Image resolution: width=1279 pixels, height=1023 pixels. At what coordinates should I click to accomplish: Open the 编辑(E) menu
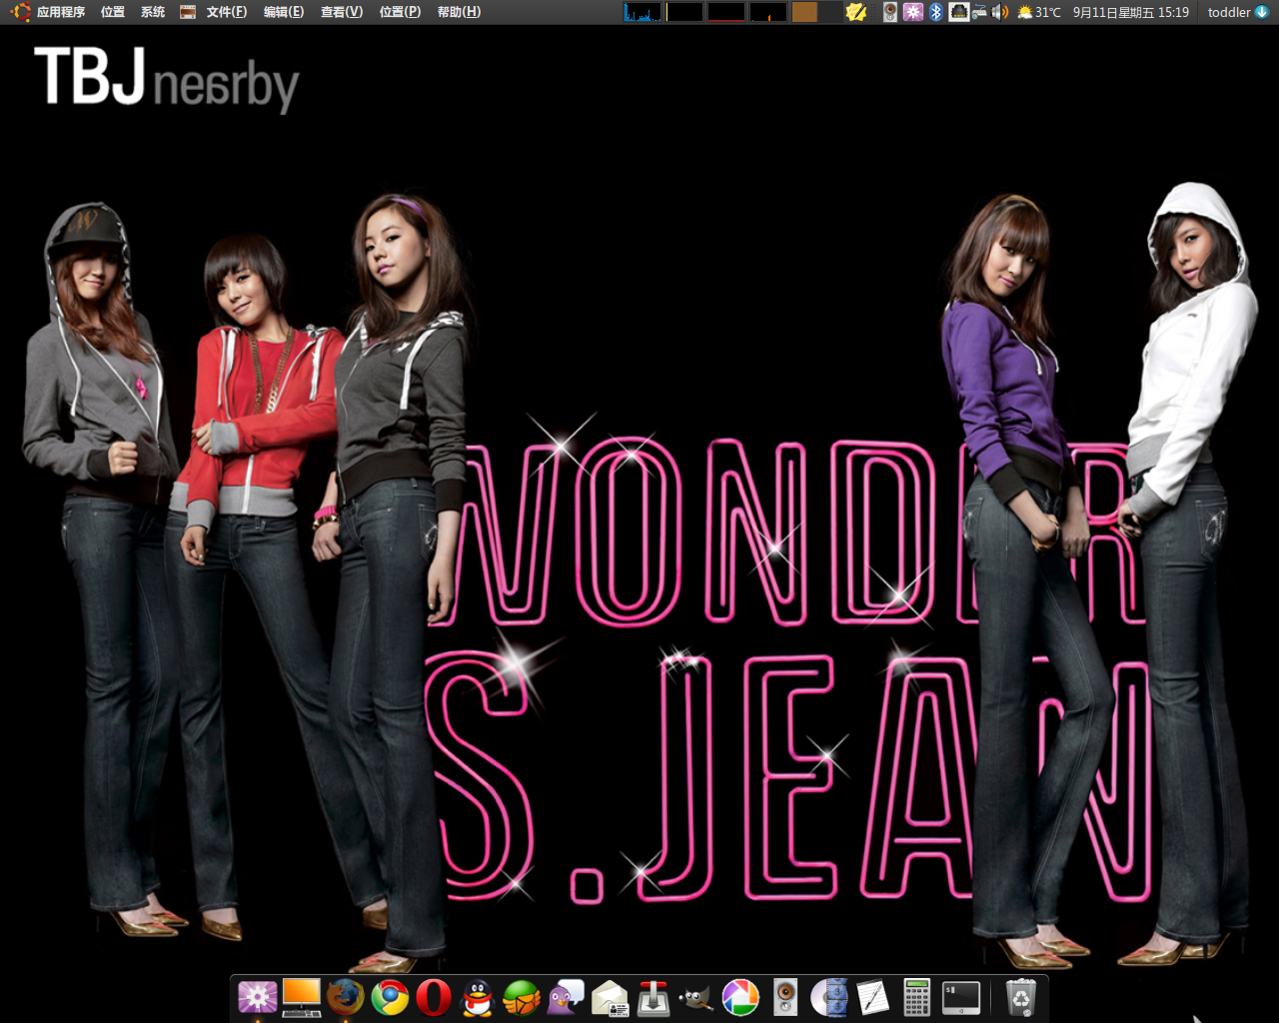284,12
